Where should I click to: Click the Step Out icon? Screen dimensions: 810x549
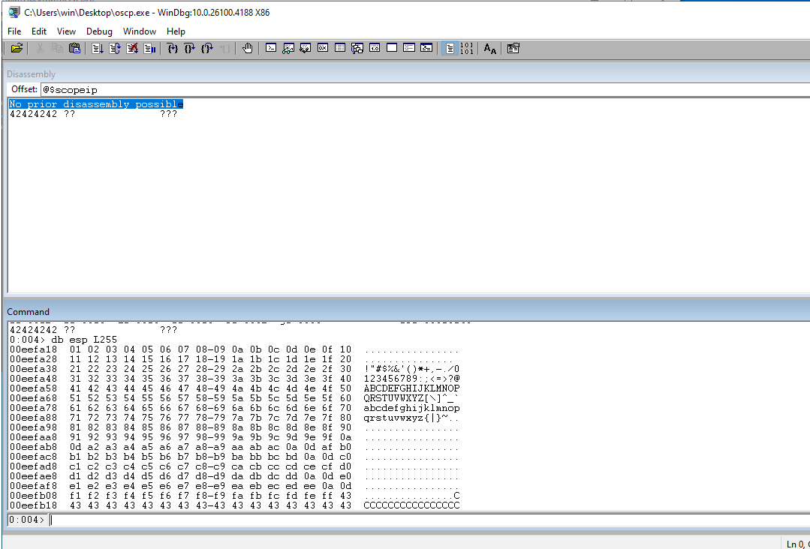[207, 49]
